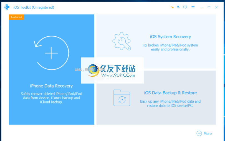Screen dimensions: 225x141
Task: Click the shopping cart purchase icon
Action: [x=172, y=7]
